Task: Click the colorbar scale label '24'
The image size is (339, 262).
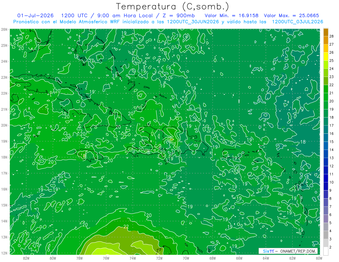Action: click(331, 68)
